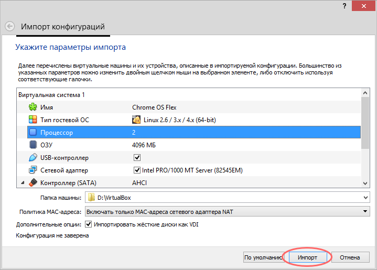The width and height of the screenshot is (377, 270).
Task: Click the AHCI controller value
Action: pyautogui.click(x=139, y=183)
